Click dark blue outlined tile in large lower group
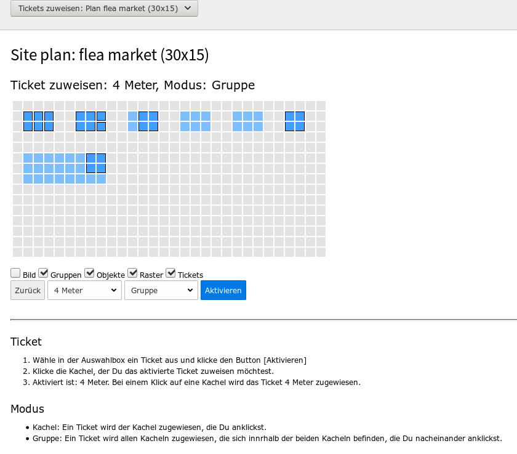The image size is (517, 454). 91,158
